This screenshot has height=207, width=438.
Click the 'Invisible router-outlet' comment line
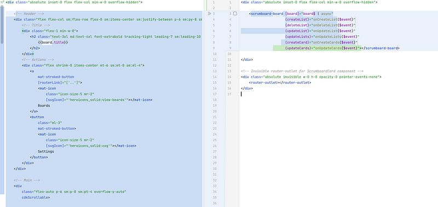pyautogui.click(x=302, y=71)
